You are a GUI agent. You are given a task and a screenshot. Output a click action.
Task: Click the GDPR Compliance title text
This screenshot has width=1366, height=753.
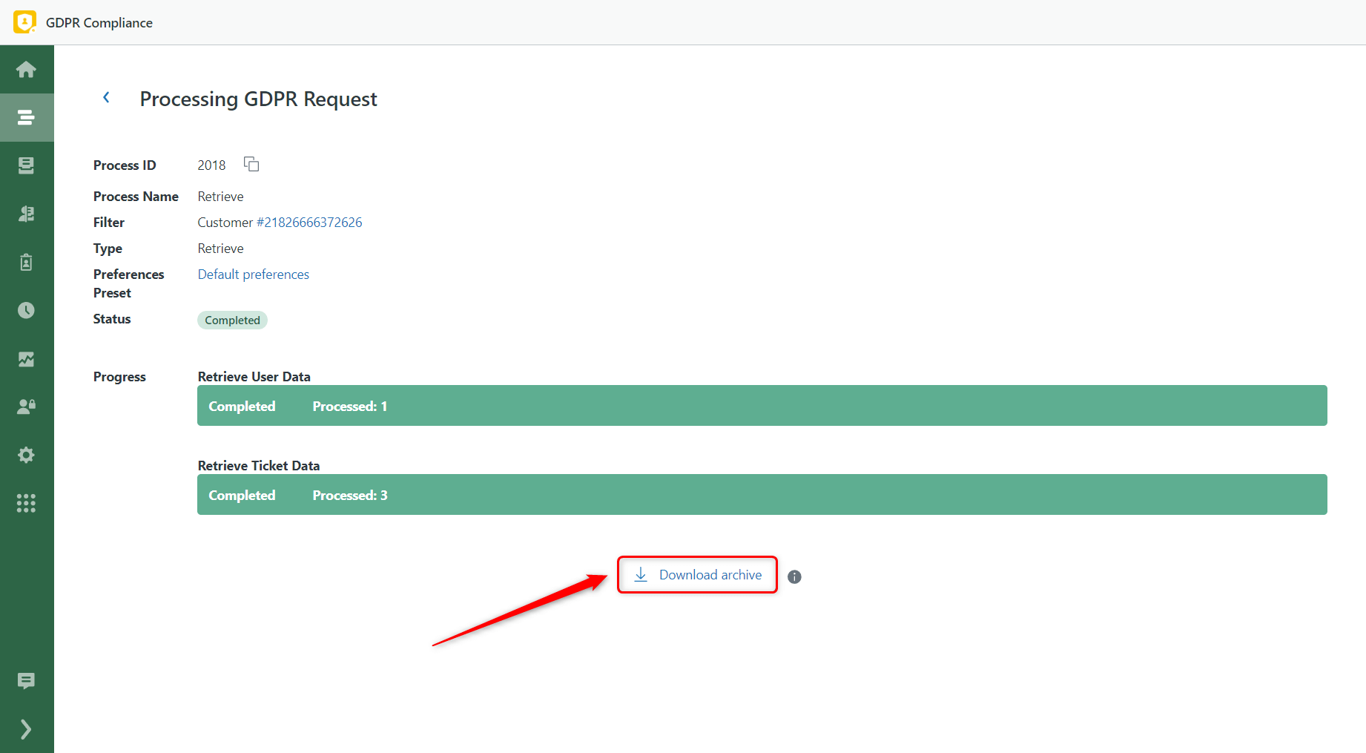coord(99,23)
